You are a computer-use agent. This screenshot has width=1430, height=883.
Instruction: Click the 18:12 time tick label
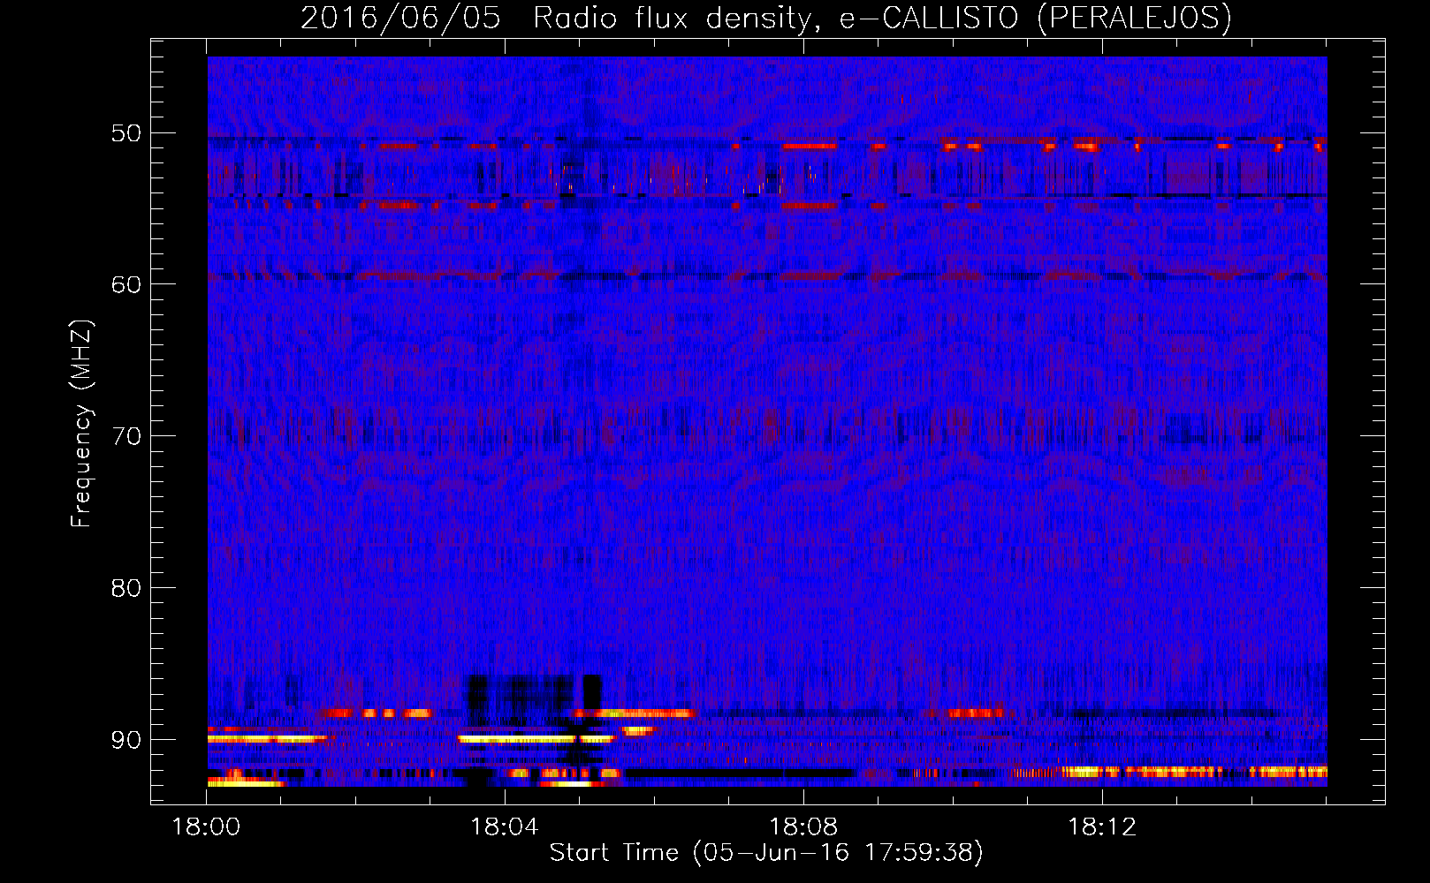coord(1101,827)
